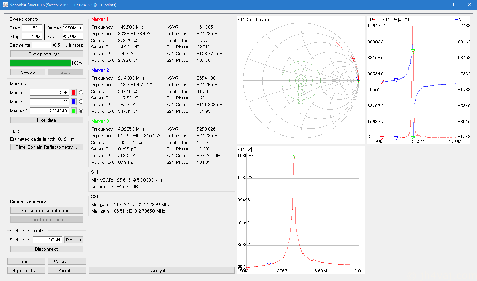The image size is (477, 281).
Task: Open Display setup window
Action: pos(26,271)
